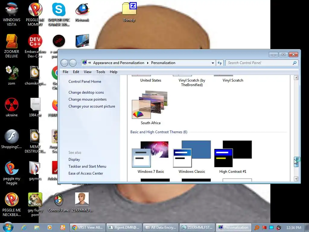This screenshot has height=232, width=309.
Task: Select the Bon.zip archive on the desktop
Action: 129,12
